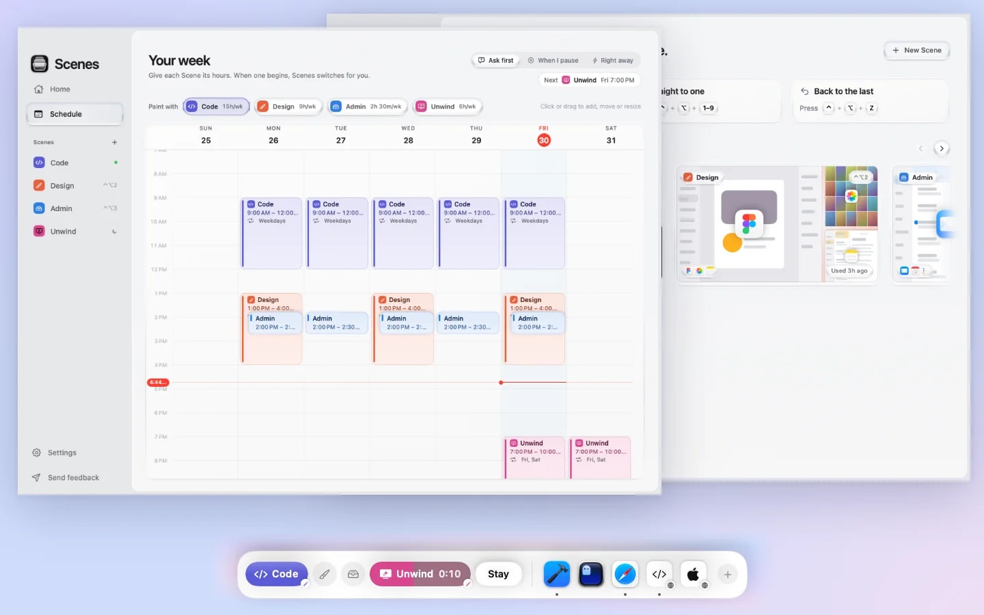Paint with the Design scene chip
This screenshot has height=615, width=984.
pos(288,107)
